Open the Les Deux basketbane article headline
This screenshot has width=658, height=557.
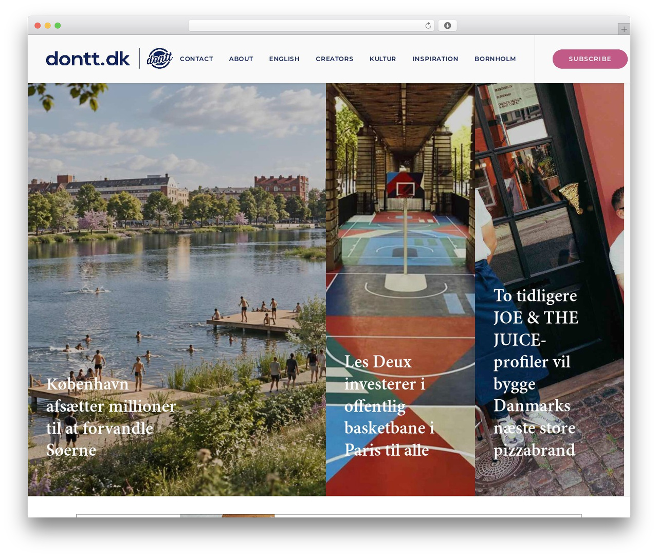[x=389, y=406]
